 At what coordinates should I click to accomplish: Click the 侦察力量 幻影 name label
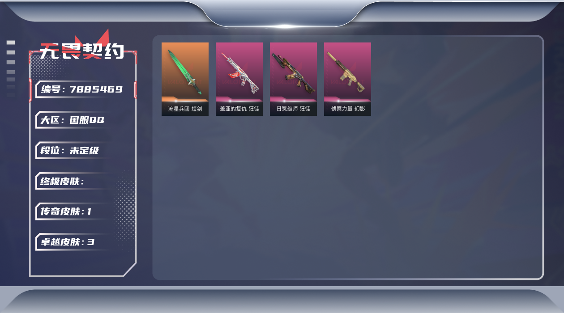[347, 109]
